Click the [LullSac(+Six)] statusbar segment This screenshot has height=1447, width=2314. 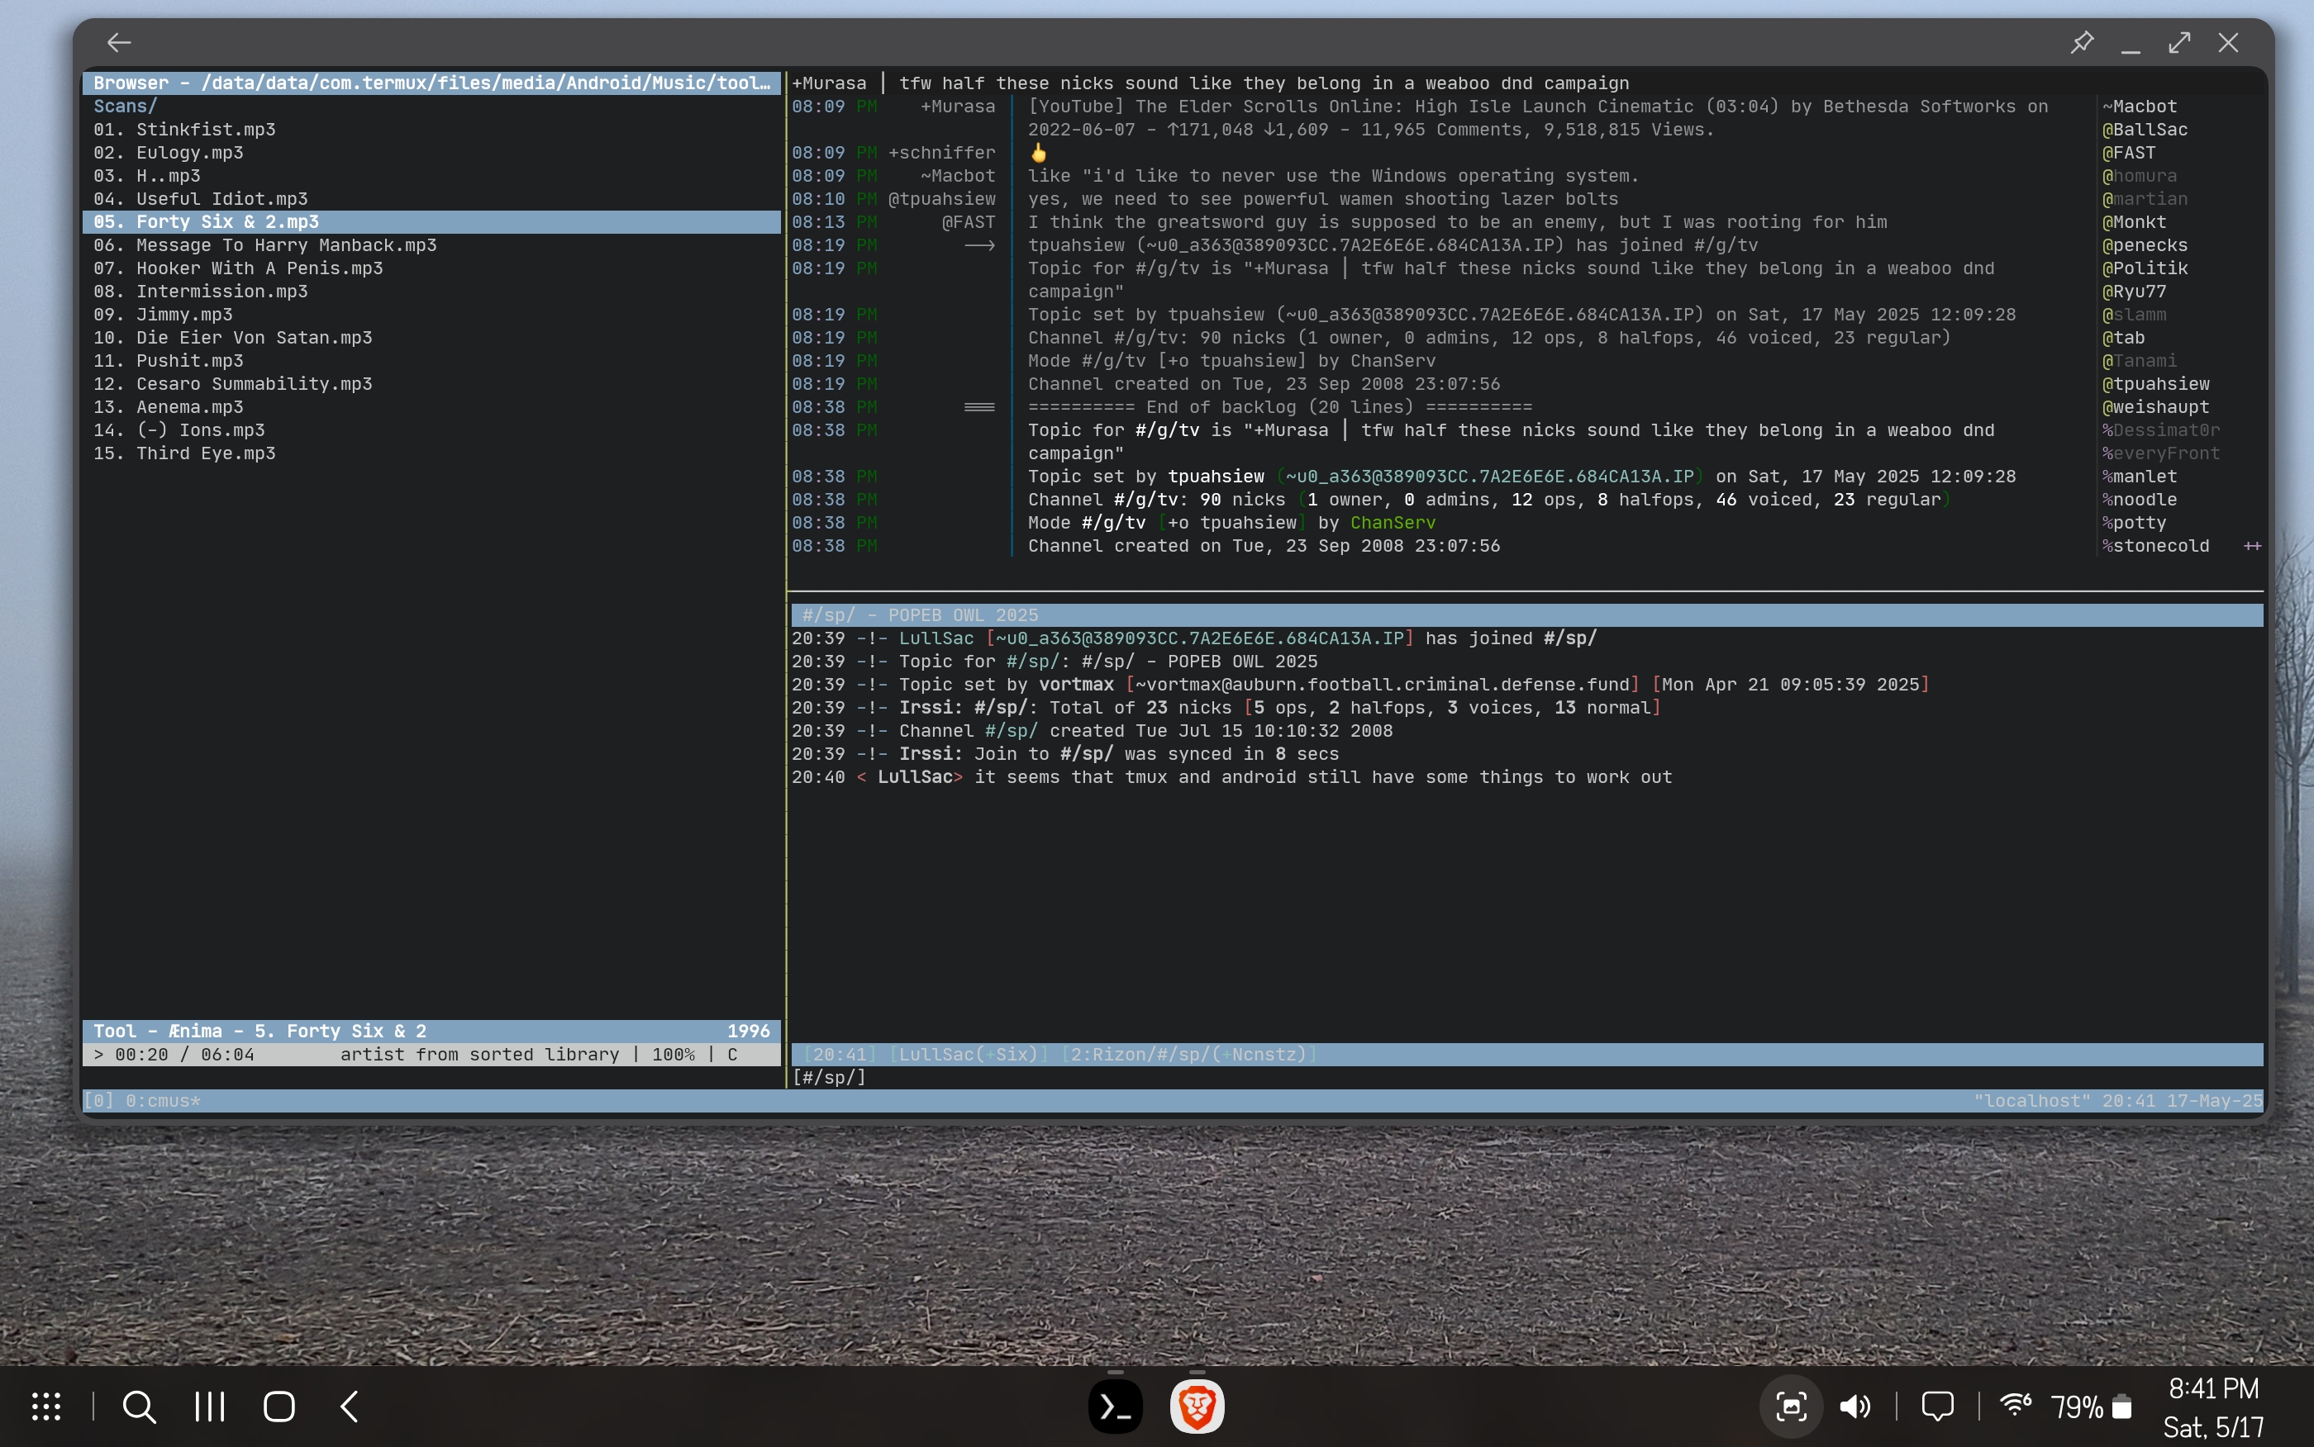click(969, 1054)
